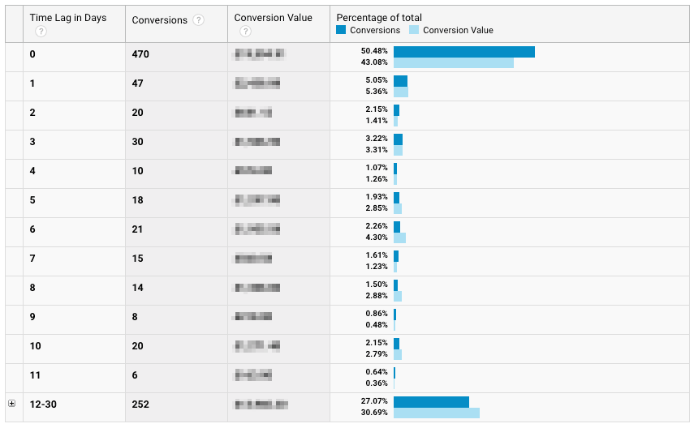This screenshot has height=428, width=694.
Task: Click the Time Lag in Days column header
Action: (x=68, y=18)
